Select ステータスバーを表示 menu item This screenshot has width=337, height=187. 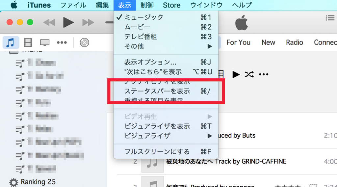tap(166, 91)
